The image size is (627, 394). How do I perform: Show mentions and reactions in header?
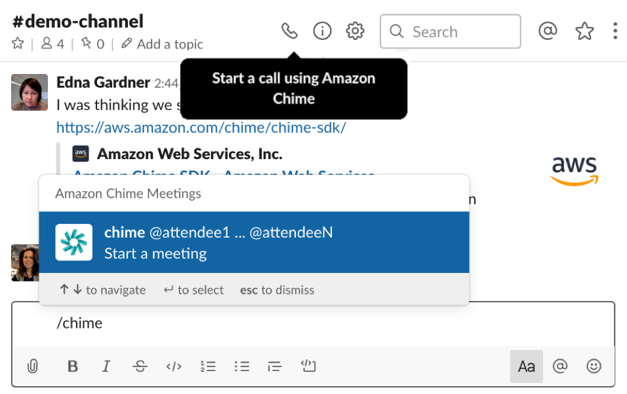coord(548,31)
